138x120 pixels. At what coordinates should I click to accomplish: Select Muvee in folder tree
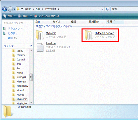(20, 95)
